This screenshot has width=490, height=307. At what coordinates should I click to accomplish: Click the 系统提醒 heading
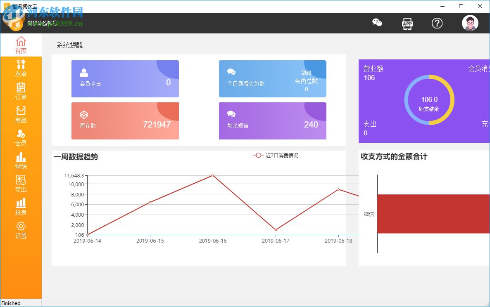click(x=70, y=45)
